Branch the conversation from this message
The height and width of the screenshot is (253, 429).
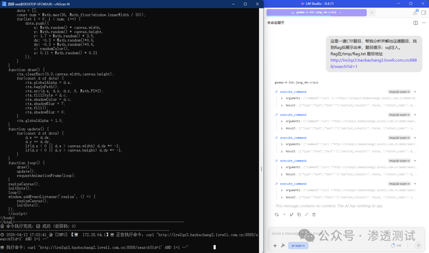pyautogui.click(x=292, y=215)
